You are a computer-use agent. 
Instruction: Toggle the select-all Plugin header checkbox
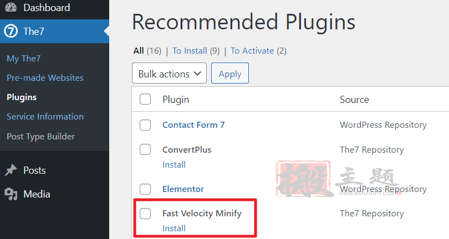(145, 99)
